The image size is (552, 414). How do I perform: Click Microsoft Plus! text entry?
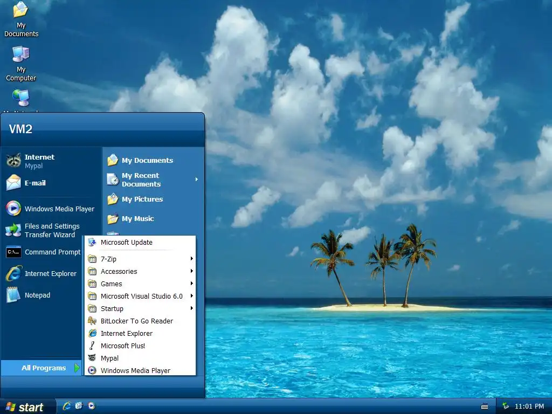point(123,346)
